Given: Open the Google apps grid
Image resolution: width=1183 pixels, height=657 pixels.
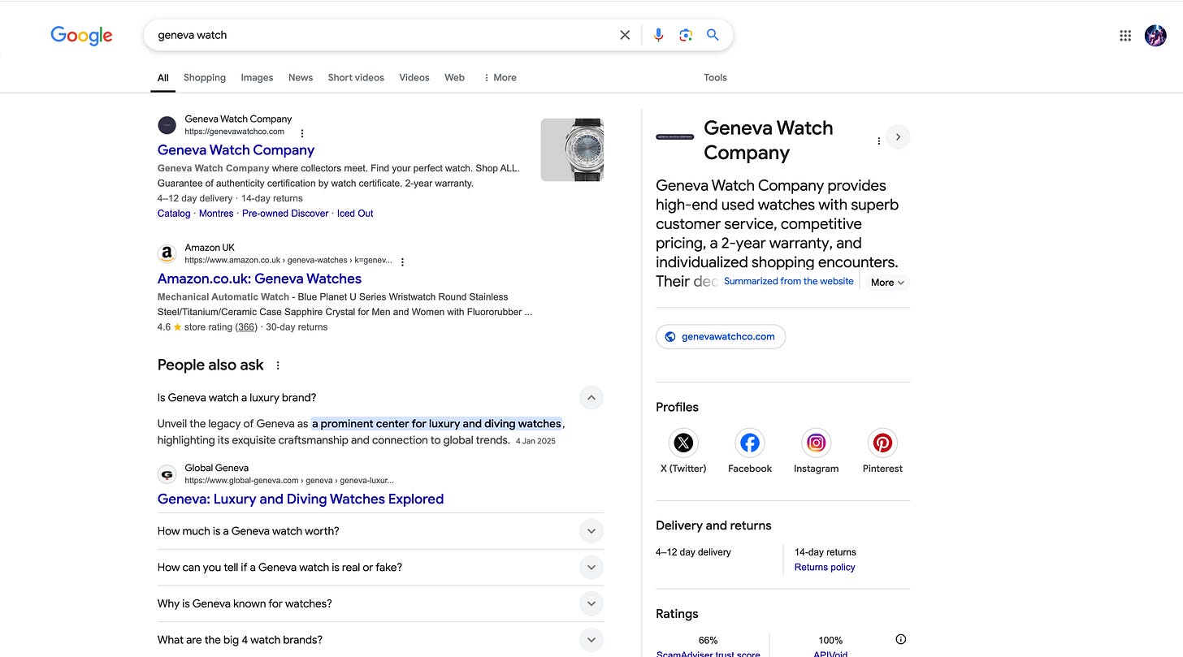Looking at the screenshot, I should click(1125, 35).
